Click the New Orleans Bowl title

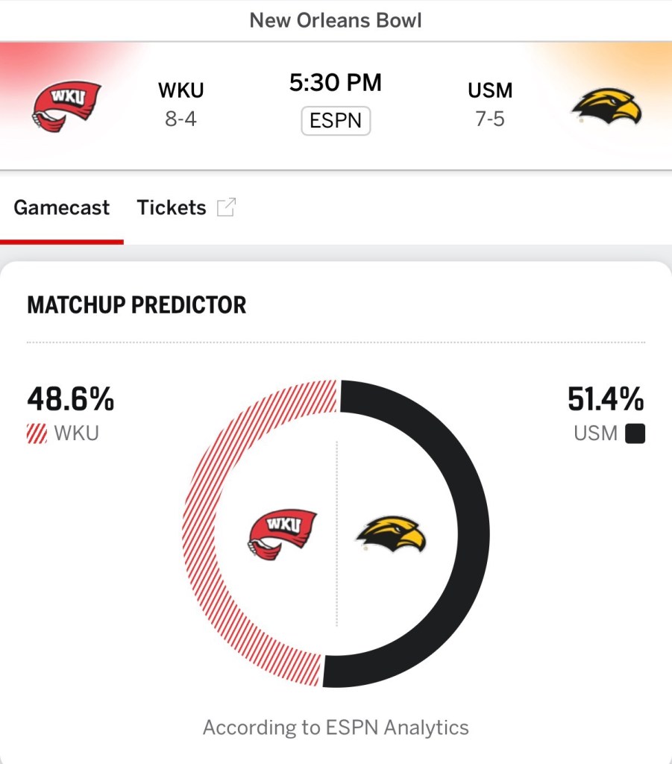pyautogui.click(x=336, y=20)
